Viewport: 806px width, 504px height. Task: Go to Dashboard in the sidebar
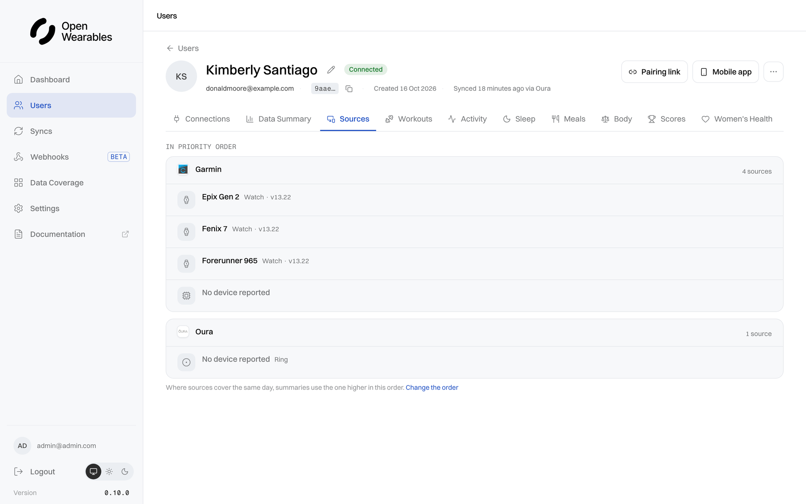point(71,80)
